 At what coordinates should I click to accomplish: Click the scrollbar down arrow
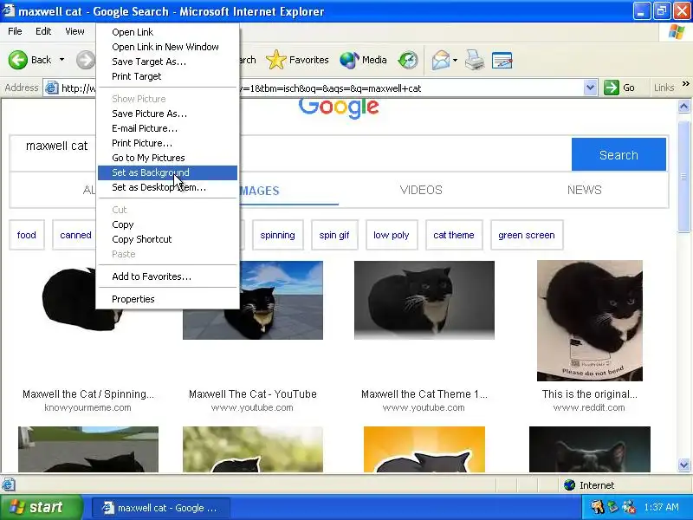pyautogui.click(x=683, y=465)
